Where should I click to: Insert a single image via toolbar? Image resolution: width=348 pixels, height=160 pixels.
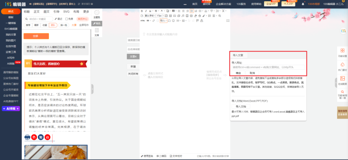pos(175,16)
